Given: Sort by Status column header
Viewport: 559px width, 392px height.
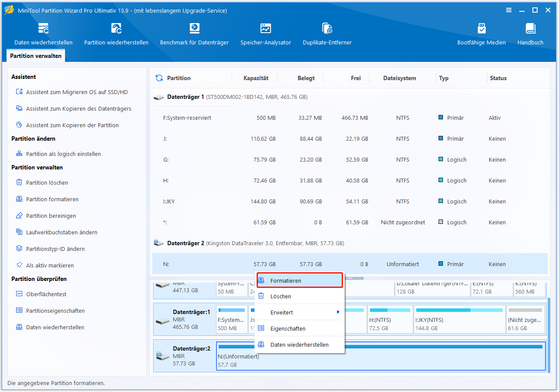Looking at the screenshot, I should coord(498,78).
